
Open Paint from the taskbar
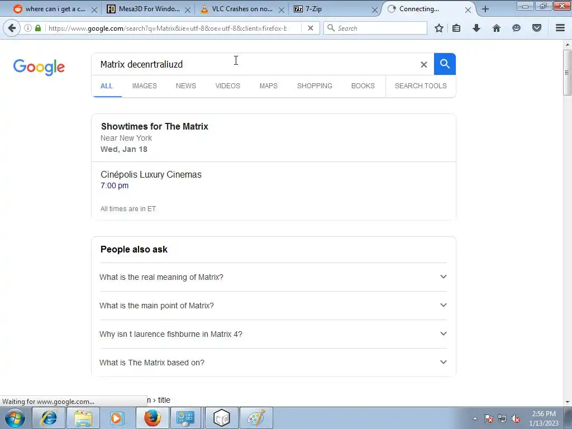[256, 418]
